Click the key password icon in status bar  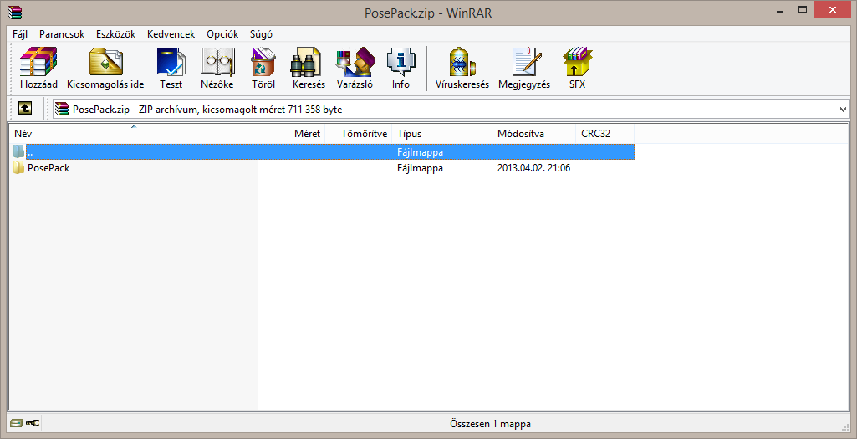coord(33,423)
